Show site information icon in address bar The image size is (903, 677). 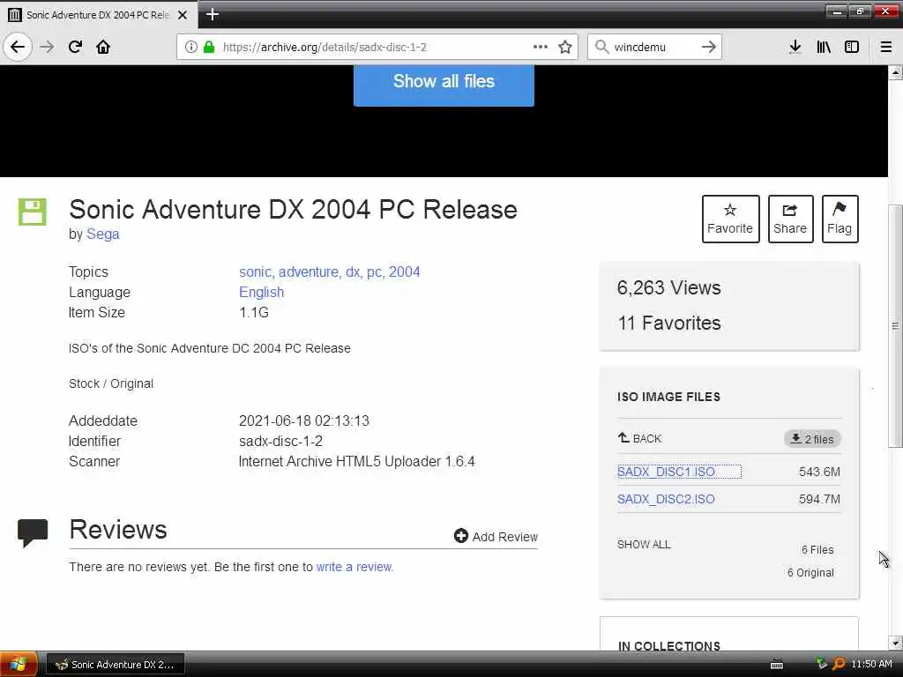coord(190,48)
